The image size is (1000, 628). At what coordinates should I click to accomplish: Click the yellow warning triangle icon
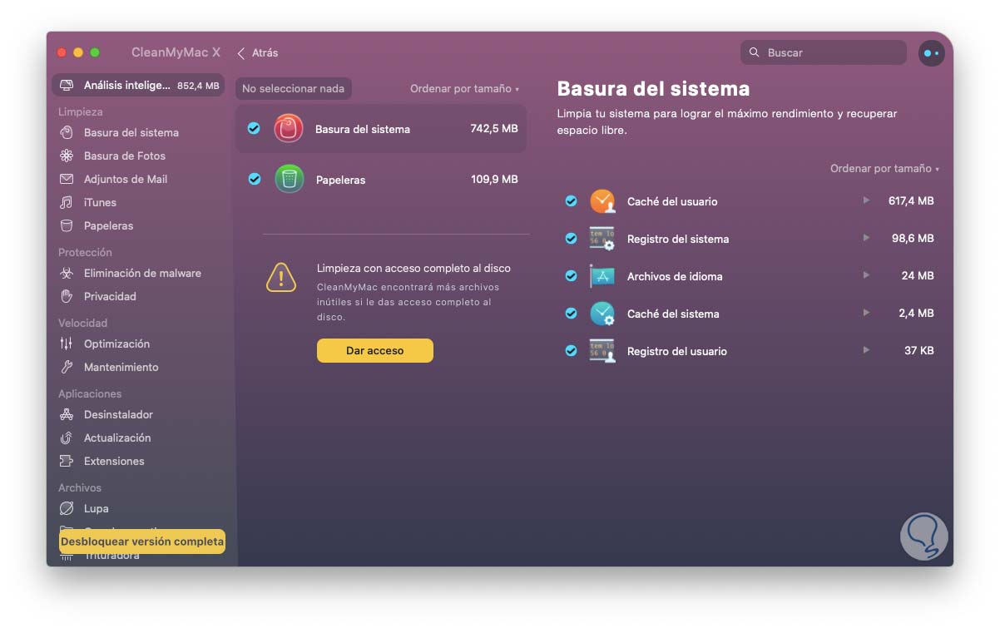pyautogui.click(x=281, y=278)
